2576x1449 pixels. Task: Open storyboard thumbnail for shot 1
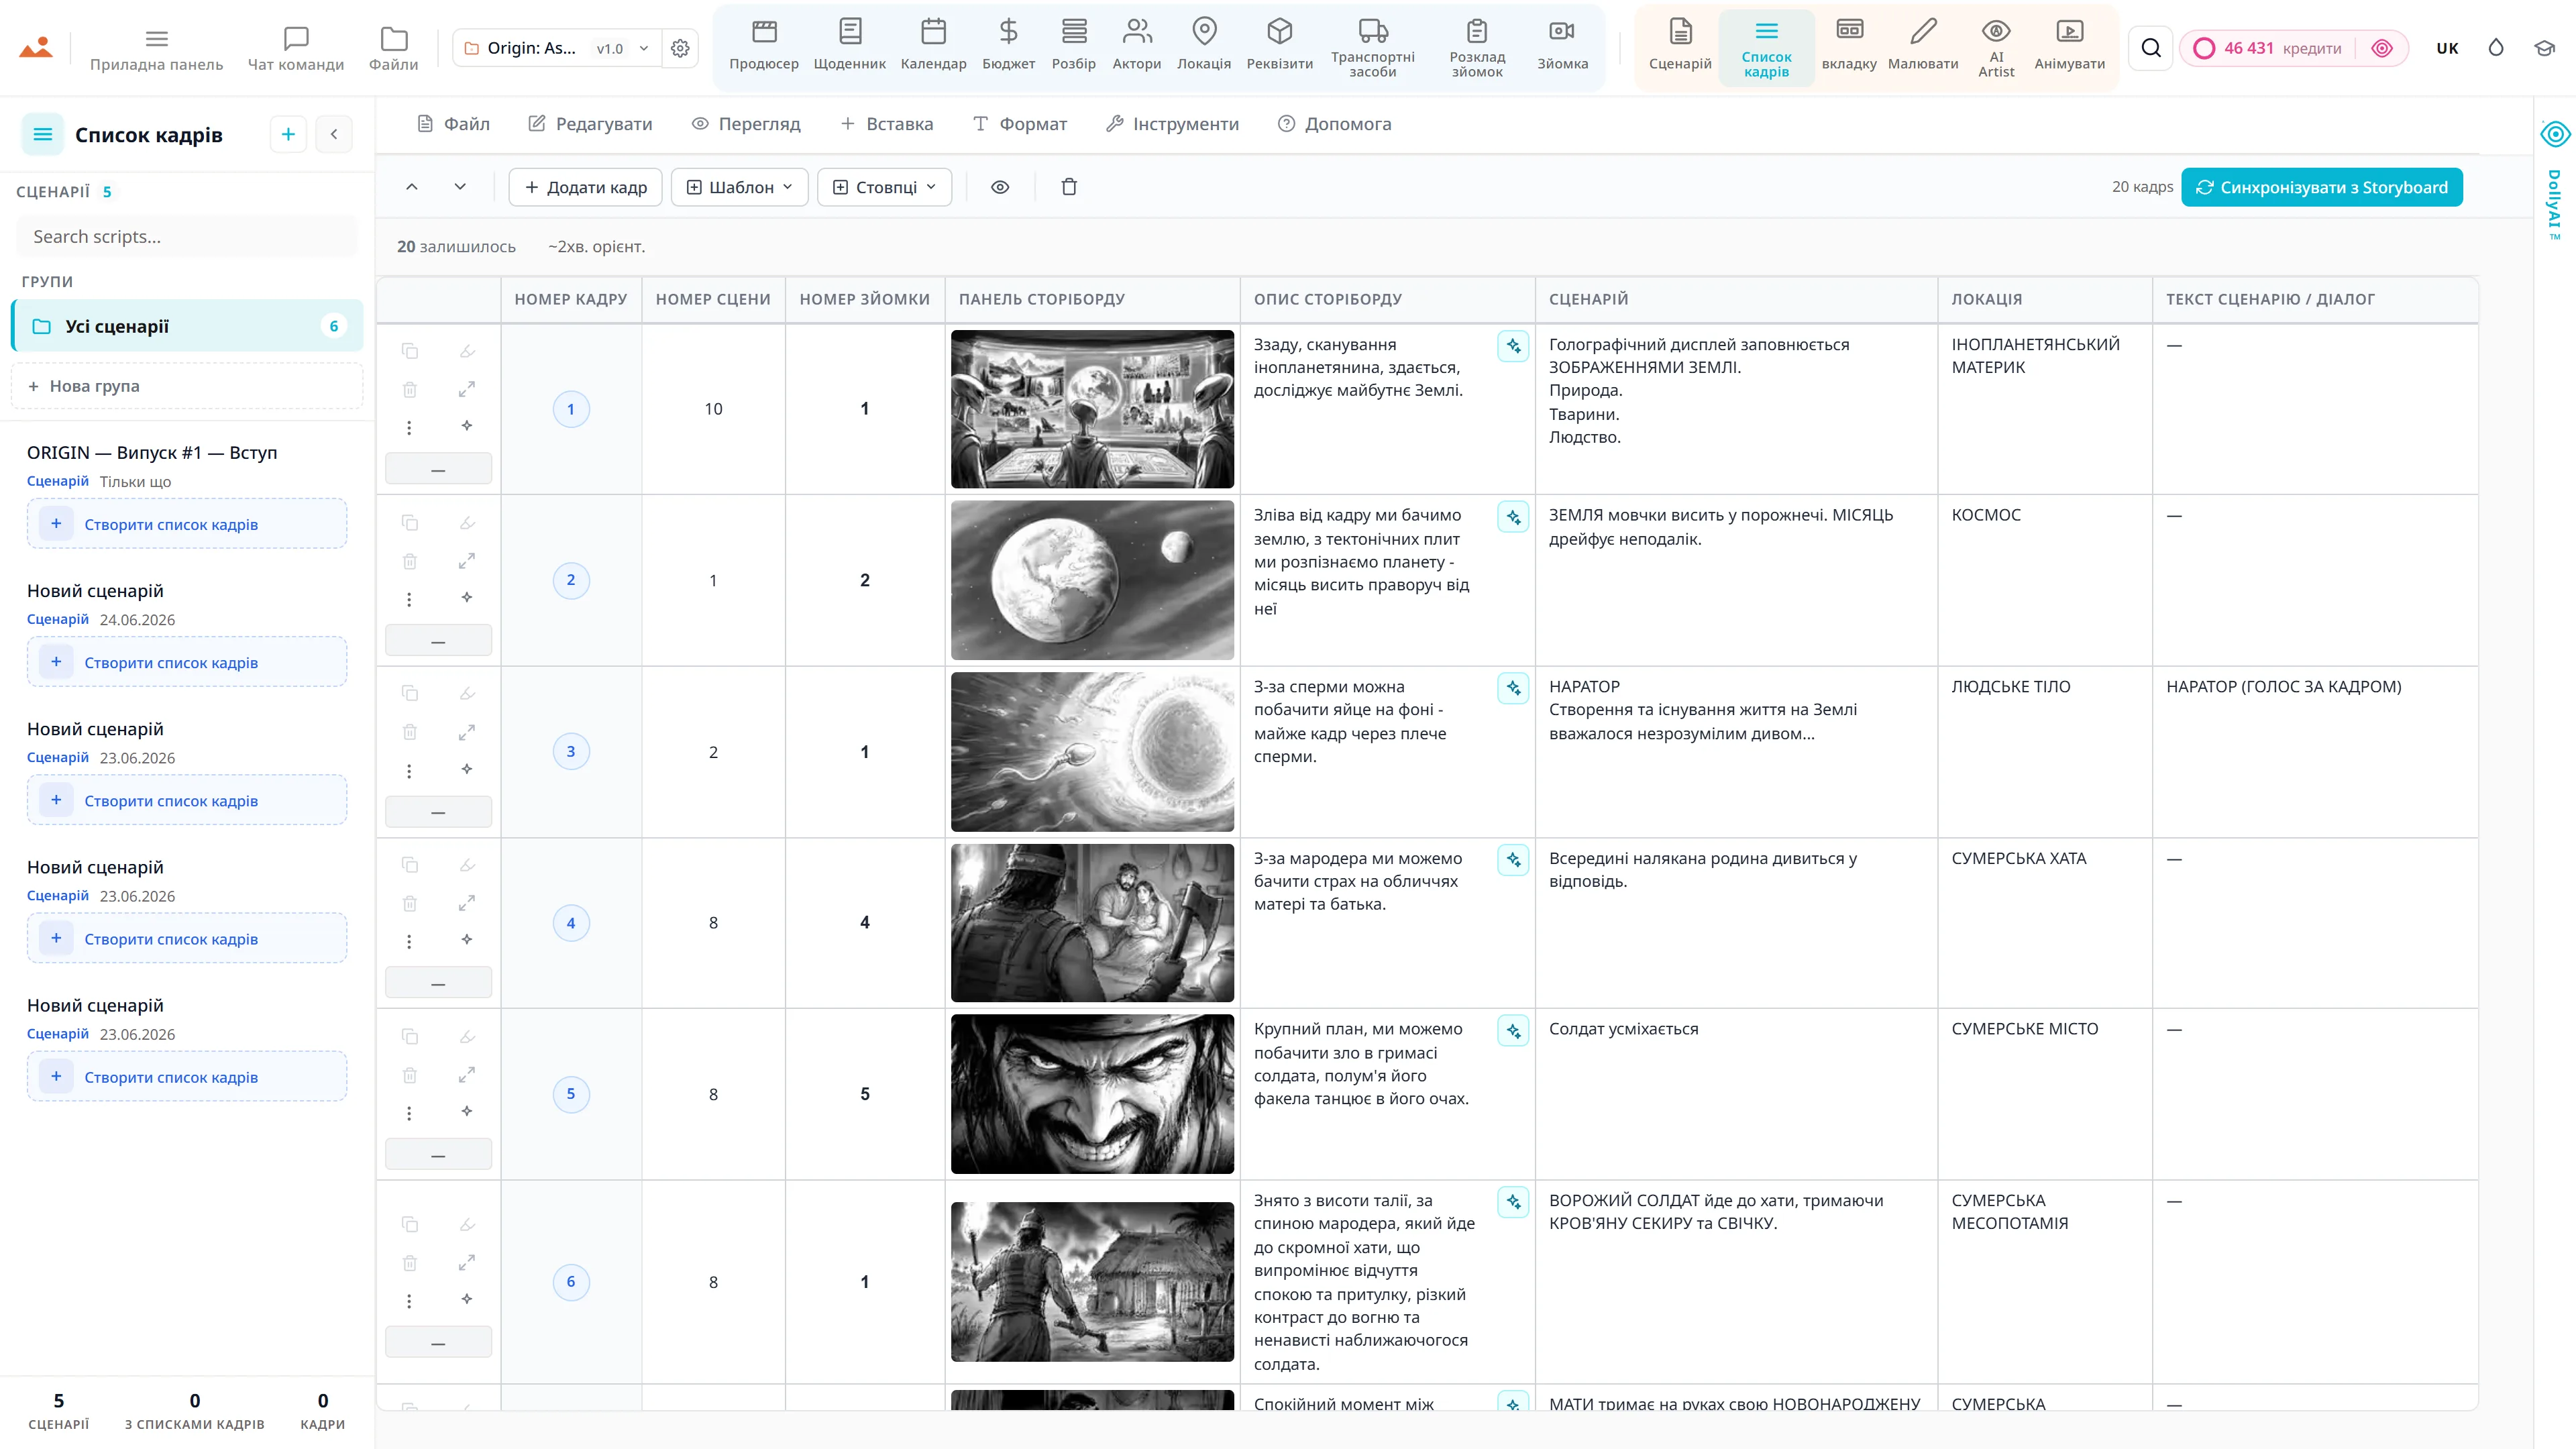(1092, 409)
